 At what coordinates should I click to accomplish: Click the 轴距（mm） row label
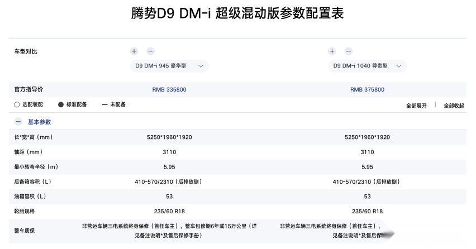point(28,152)
